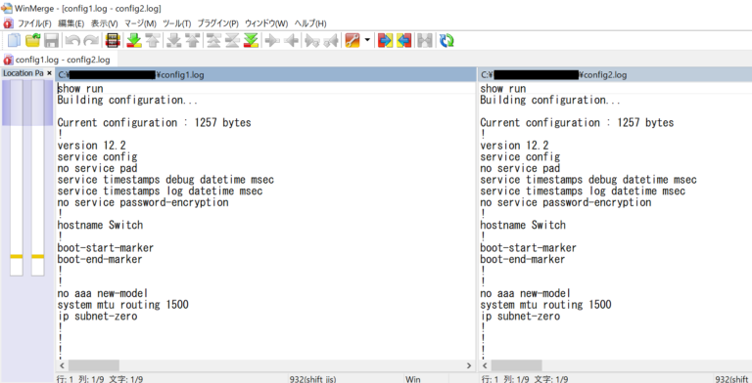Click 'ip subnet-zero' in the left pane

click(97, 317)
